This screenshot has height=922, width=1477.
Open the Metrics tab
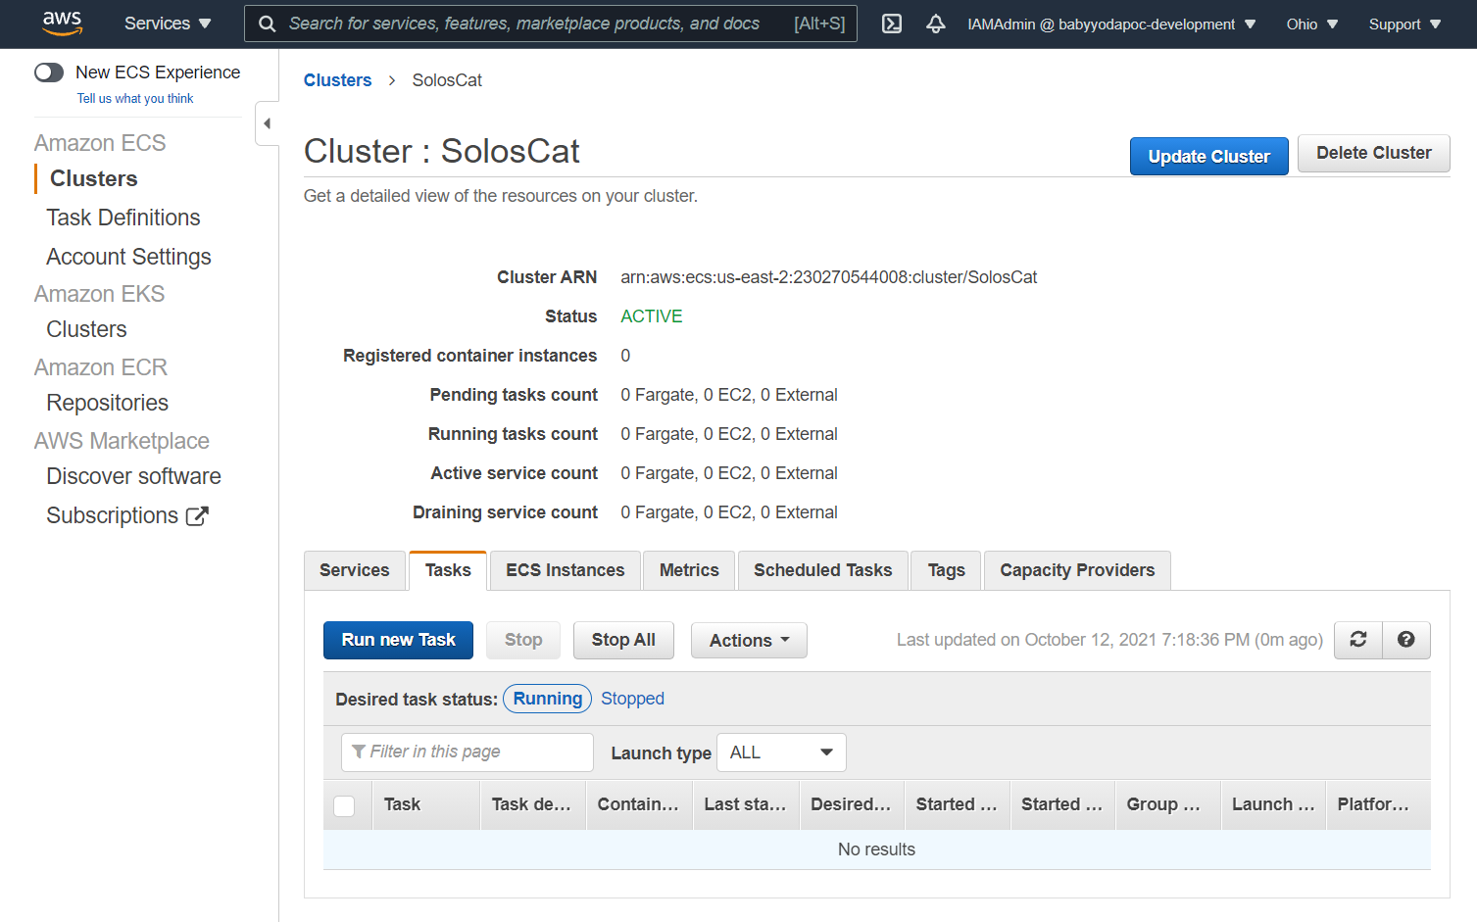[689, 570]
